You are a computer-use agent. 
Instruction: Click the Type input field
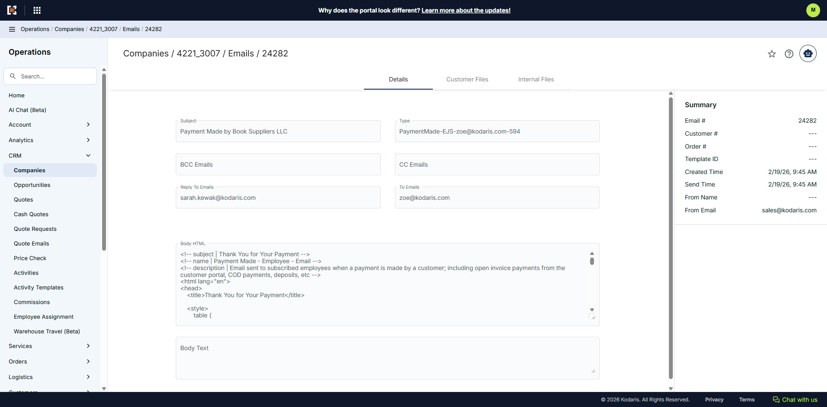497,131
